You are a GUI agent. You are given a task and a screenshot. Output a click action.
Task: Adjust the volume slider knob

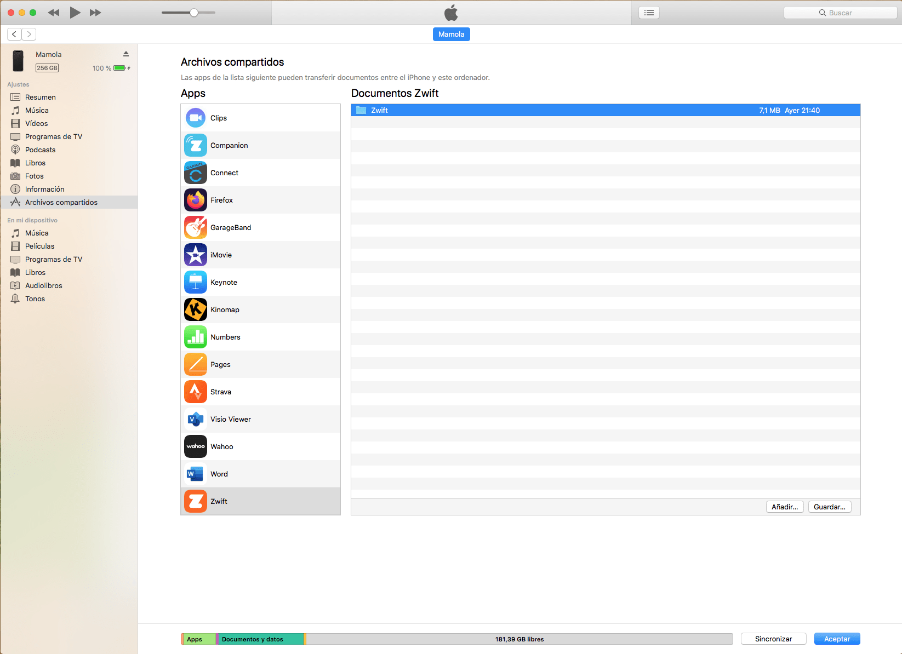pyautogui.click(x=194, y=13)
